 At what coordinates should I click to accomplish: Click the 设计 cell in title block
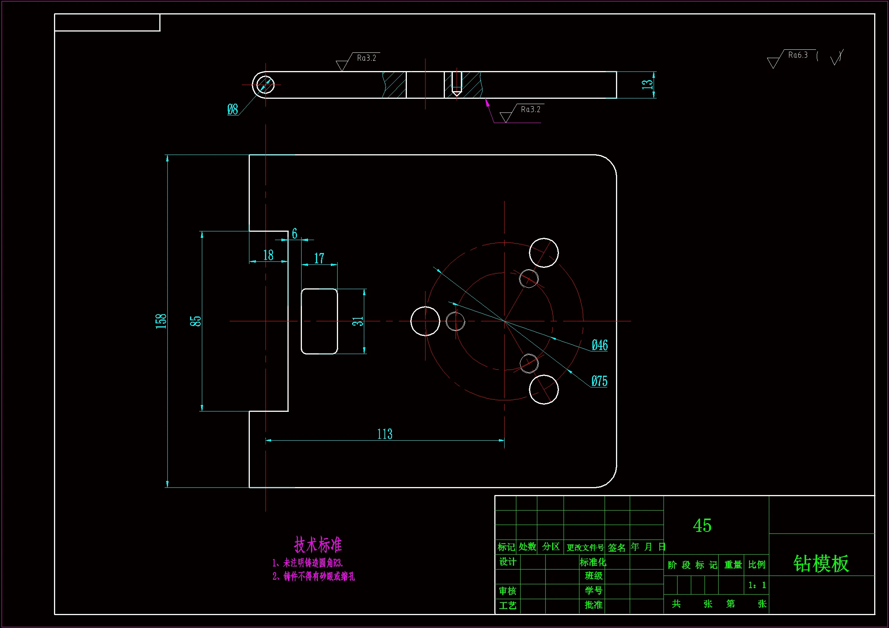pos(507,562)
